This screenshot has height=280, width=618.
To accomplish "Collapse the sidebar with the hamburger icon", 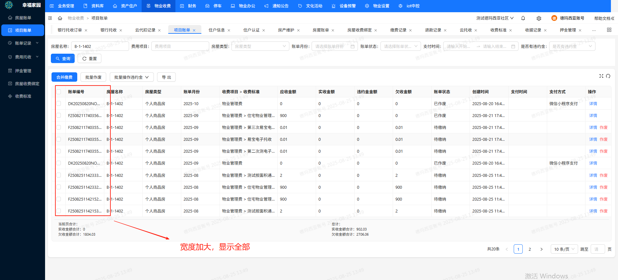I will pyautogui.click(x=50, y=18).
